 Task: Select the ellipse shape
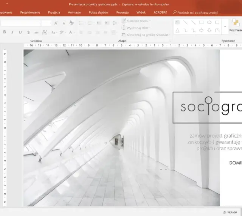[209, 22]
